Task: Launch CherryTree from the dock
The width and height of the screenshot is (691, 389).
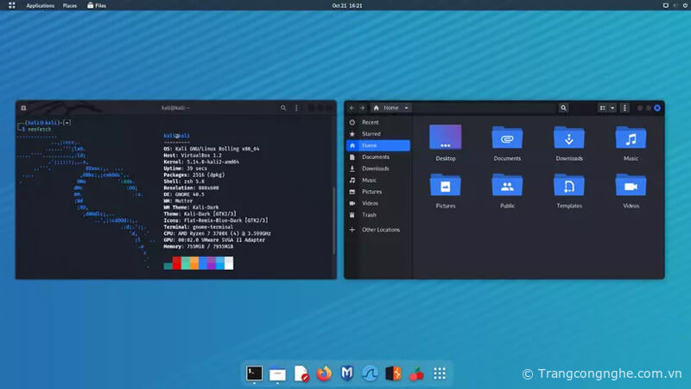Action: (416, 373)
